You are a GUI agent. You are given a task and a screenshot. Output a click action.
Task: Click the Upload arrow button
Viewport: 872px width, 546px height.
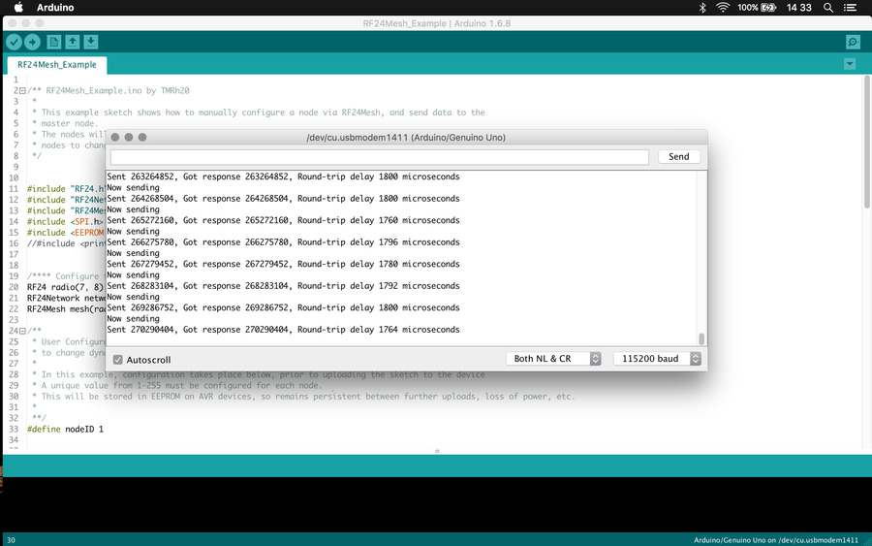pyautogui.click(x=33, y=42)
